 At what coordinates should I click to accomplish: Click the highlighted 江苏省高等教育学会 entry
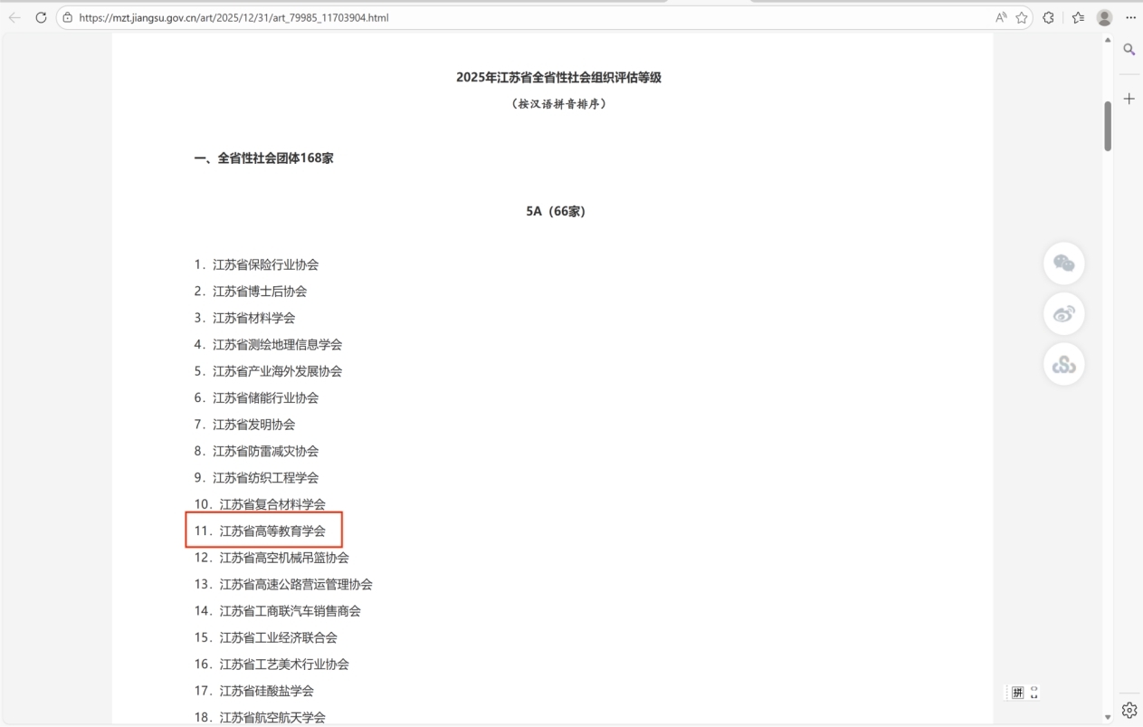(x=271, y=531)
